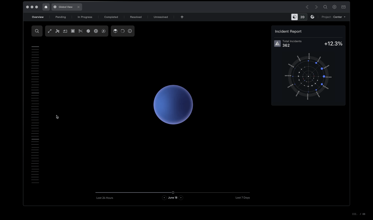Image resolution: width=373 pixels, height=220 pixels.
Task: Open the Pending tab
Action: click(60, 17)
